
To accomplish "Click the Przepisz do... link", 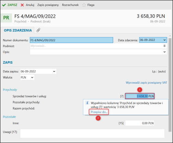I will [99, 112].
